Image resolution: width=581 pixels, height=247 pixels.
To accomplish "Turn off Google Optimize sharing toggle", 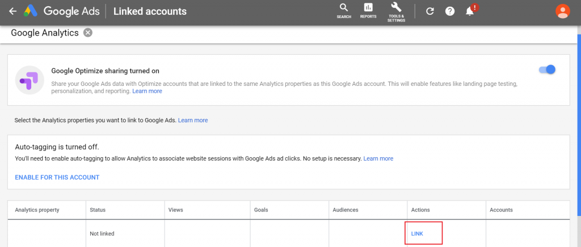I will tap(547, 70).
